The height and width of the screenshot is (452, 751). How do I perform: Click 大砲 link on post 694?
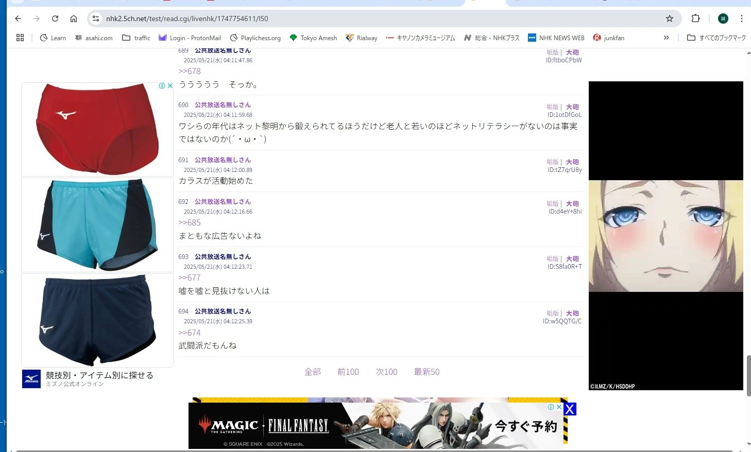pos(572,314)
